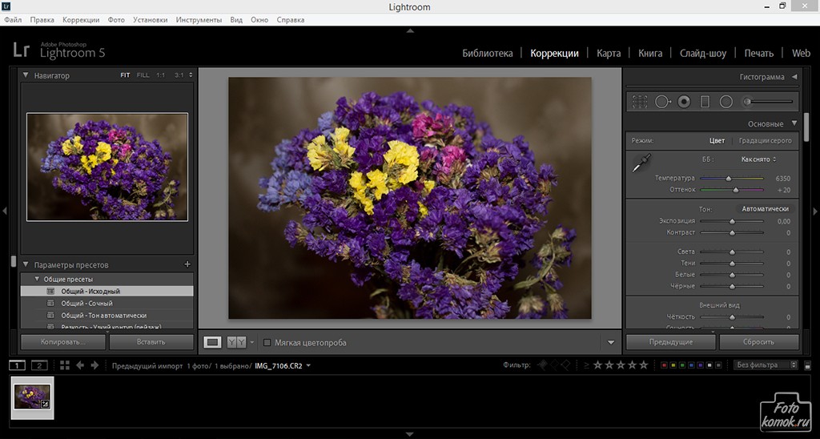This screenshot has height=439, width=820.
Task: Select the Crop Overlay tool
Action: (640, 102)
